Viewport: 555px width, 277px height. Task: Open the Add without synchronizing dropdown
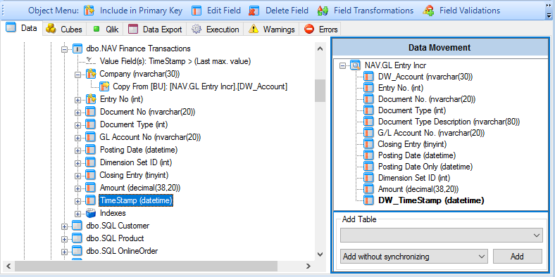pos(413,256)
